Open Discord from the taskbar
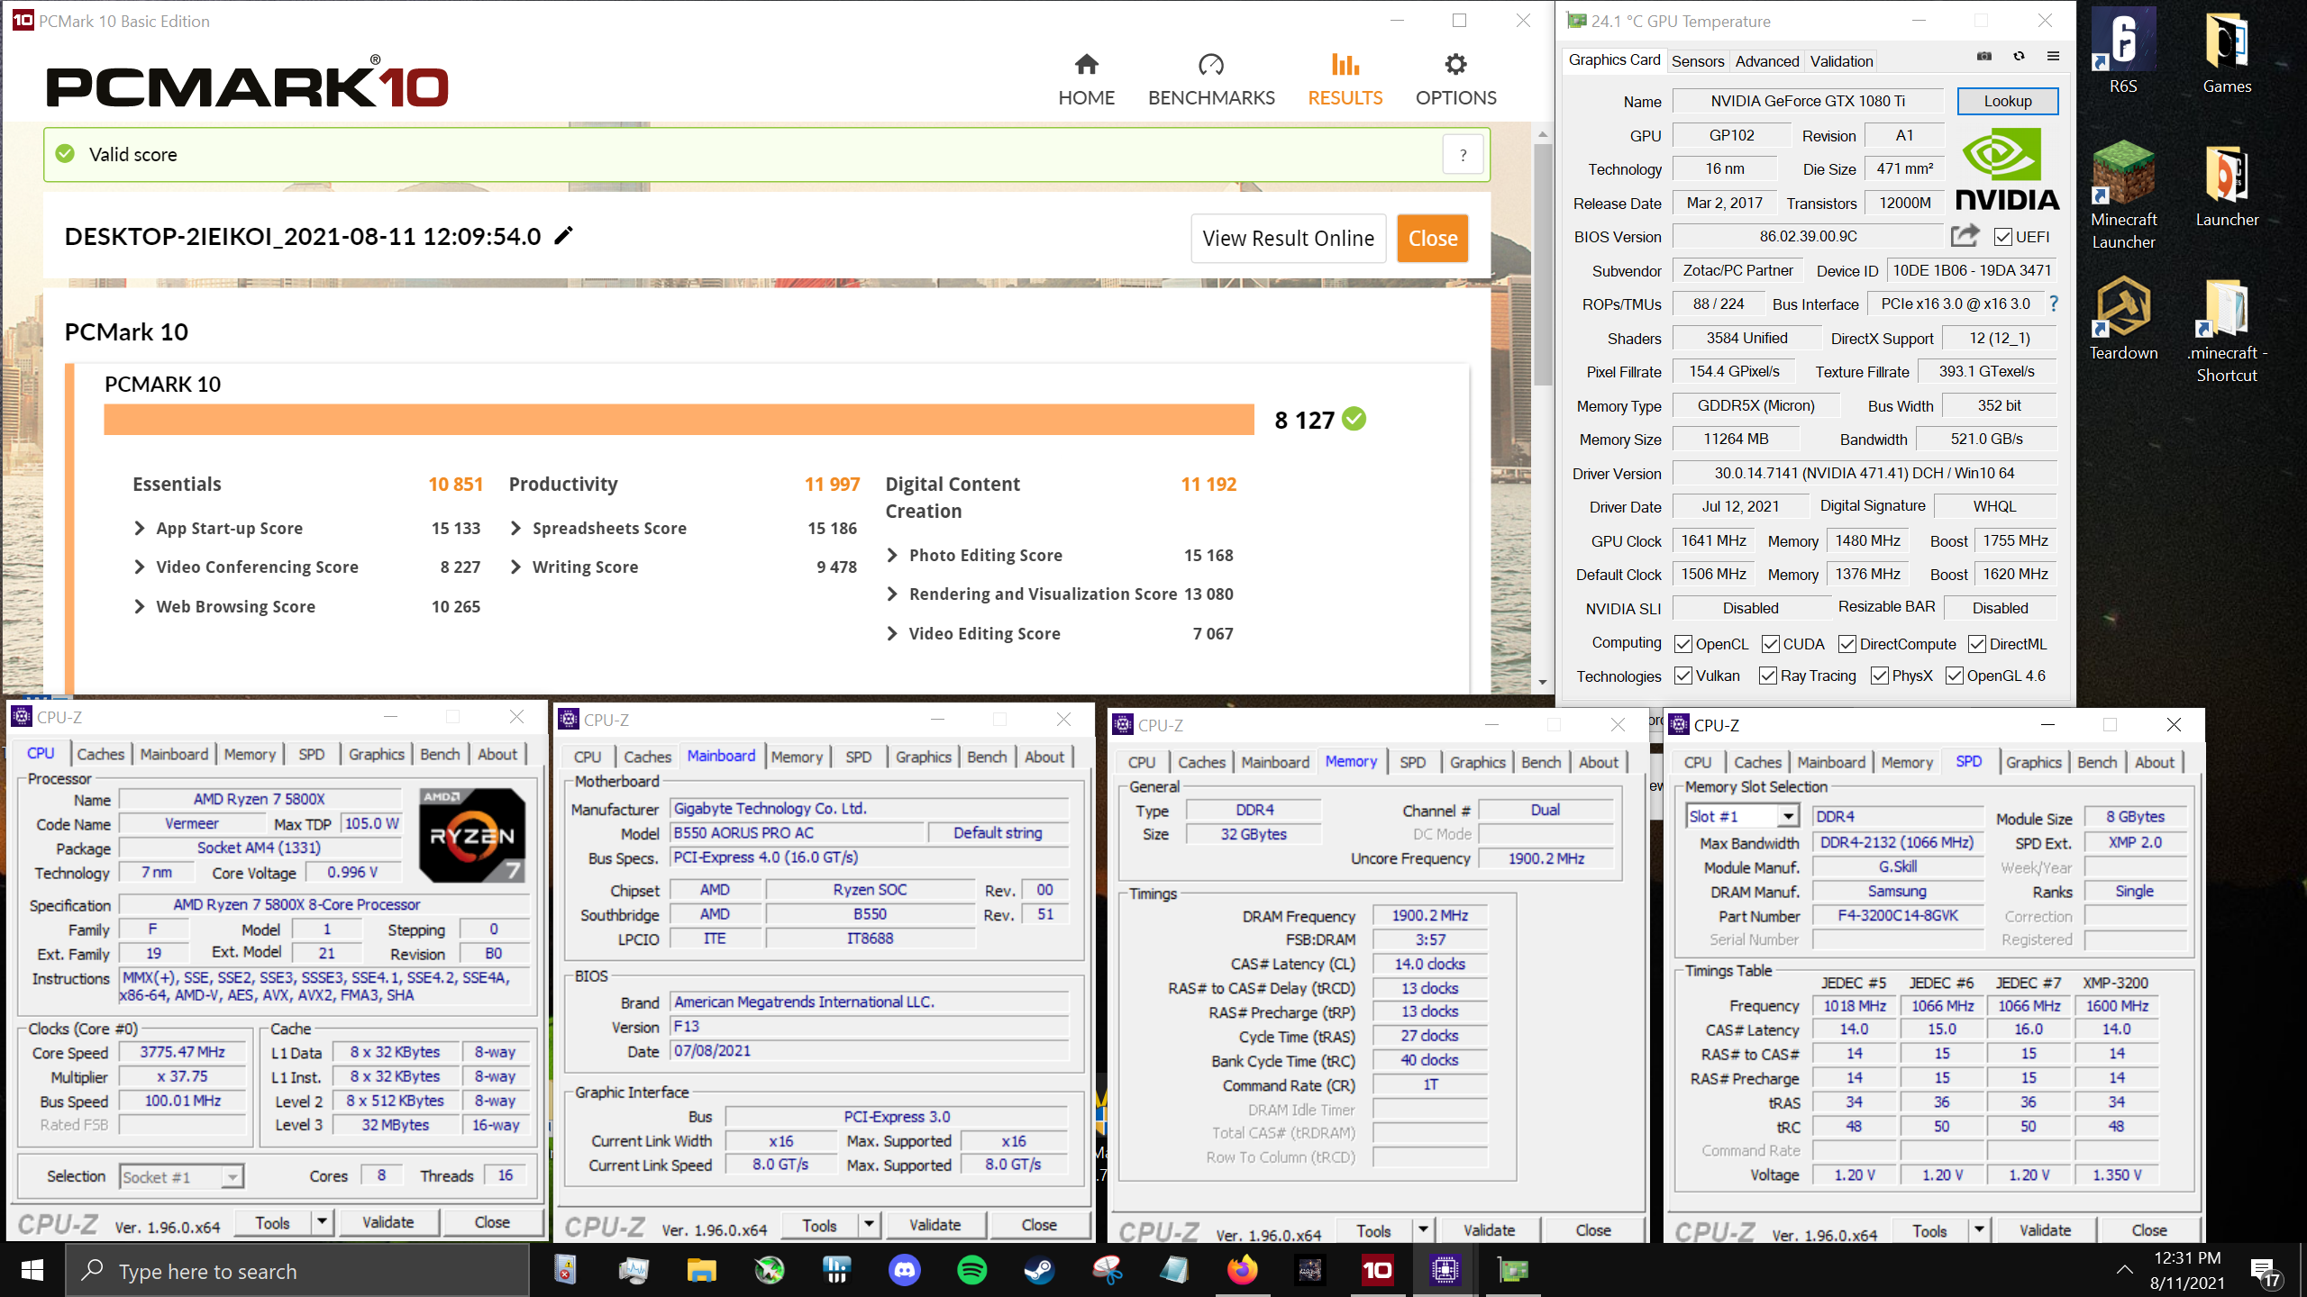 (x=904, y=1271)
